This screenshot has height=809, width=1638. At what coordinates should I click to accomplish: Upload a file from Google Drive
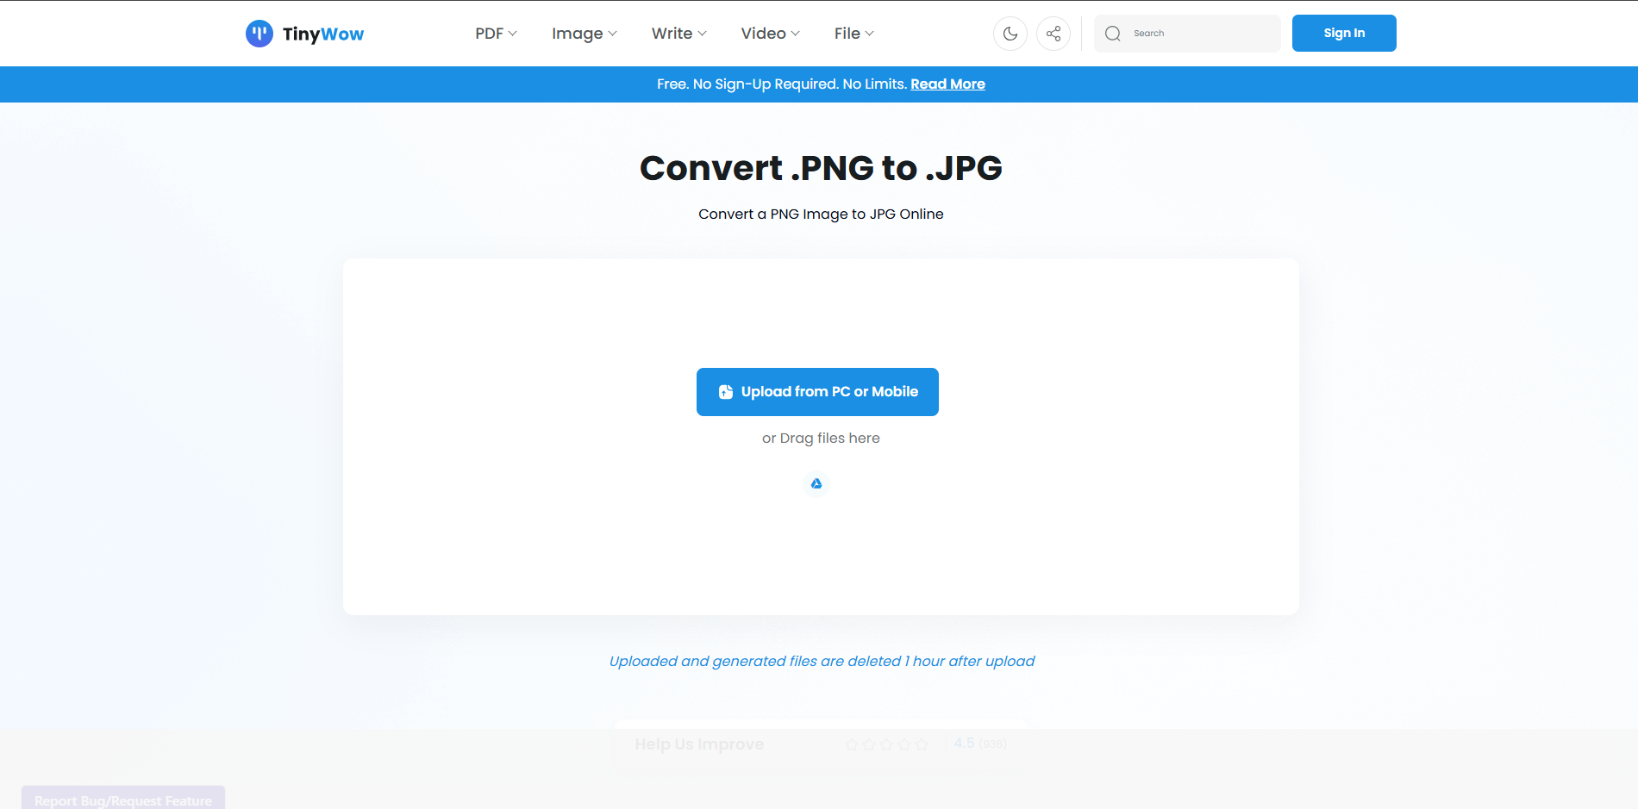point(816,483)
